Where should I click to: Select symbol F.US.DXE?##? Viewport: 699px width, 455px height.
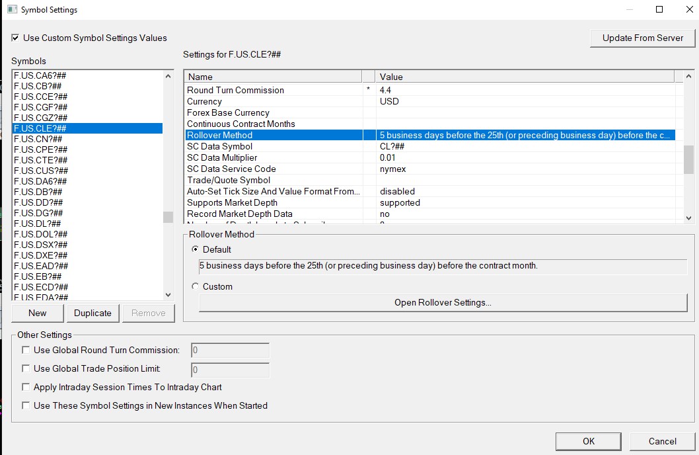click(87, 255)
